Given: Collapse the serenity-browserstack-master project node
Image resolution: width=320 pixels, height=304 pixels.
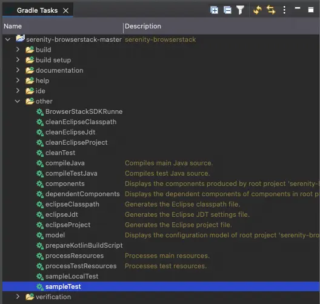Looking at the screenshot, I should pyautogui.click(x=8, y=39).
